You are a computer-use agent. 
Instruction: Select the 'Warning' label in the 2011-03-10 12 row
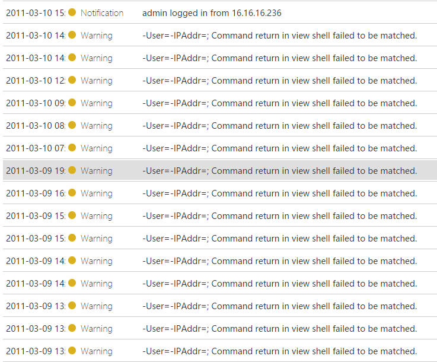coord(97,81)
